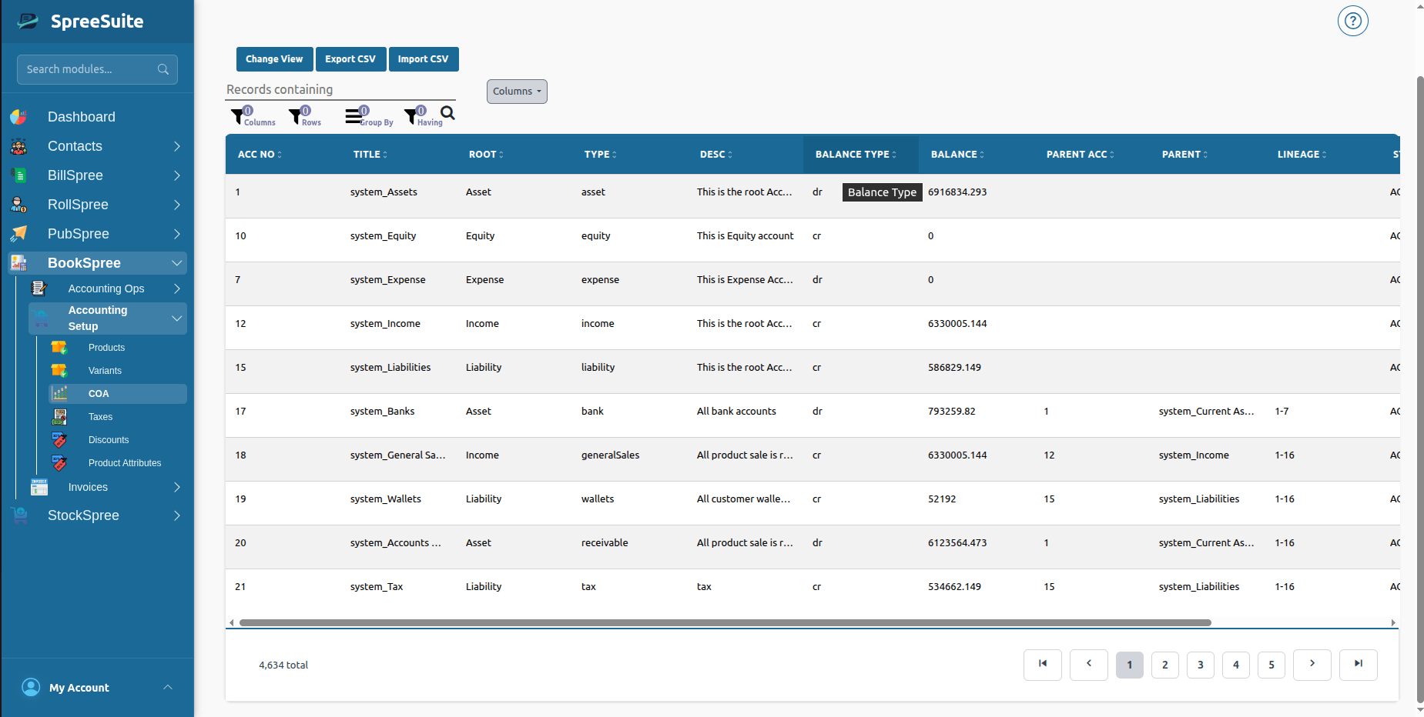Open the help question mark icon

(x=1353, y=21)
